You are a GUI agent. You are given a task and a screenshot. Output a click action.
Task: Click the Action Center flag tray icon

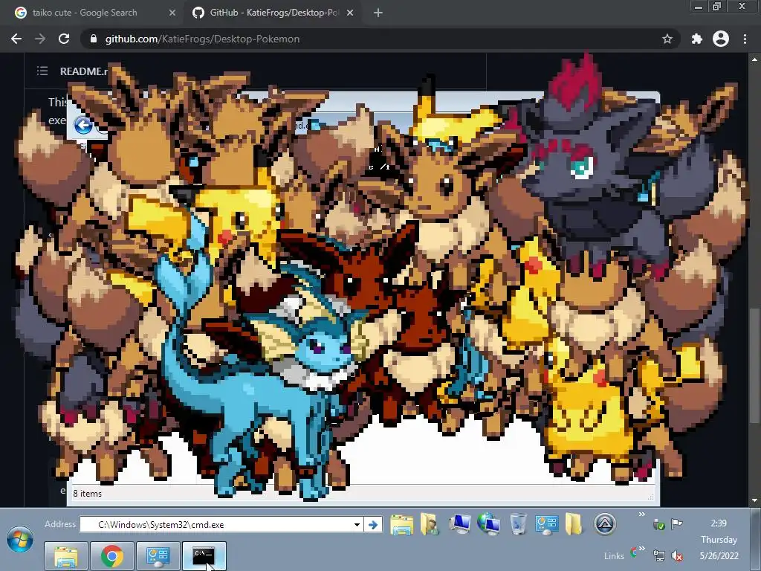pos(676,524)
